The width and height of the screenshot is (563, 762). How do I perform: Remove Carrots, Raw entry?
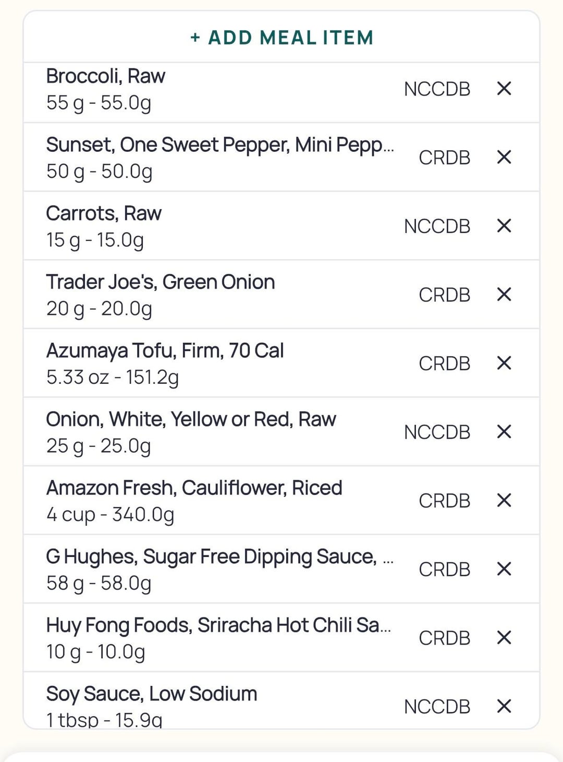coord(504,226)
